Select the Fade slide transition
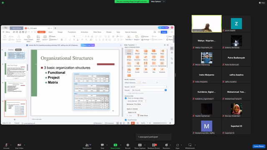 point(146,52)
